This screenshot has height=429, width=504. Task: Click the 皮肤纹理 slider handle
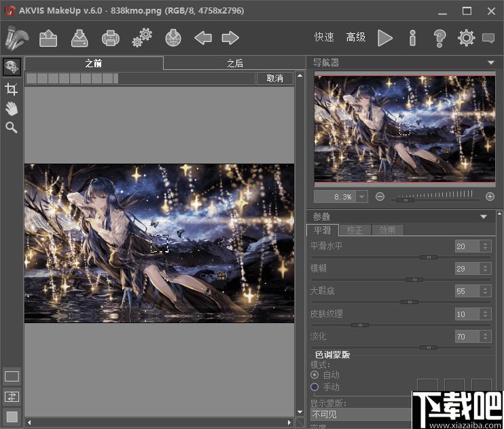click(x=360, y=325)
